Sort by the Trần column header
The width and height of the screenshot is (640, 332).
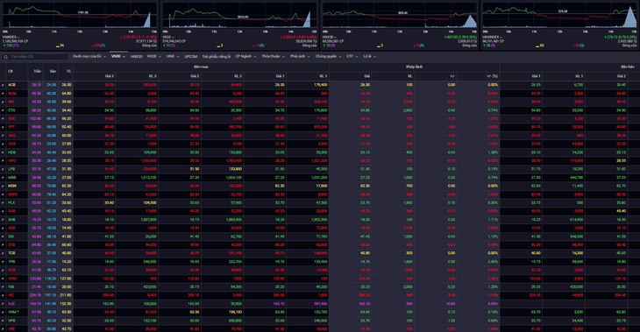[x=37, y=71]
